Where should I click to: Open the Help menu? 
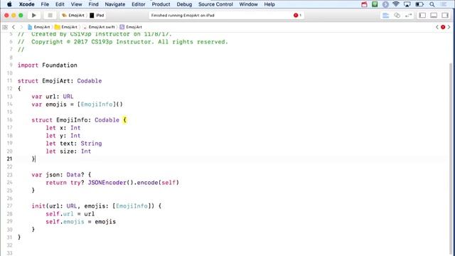[x=269, y=4]
